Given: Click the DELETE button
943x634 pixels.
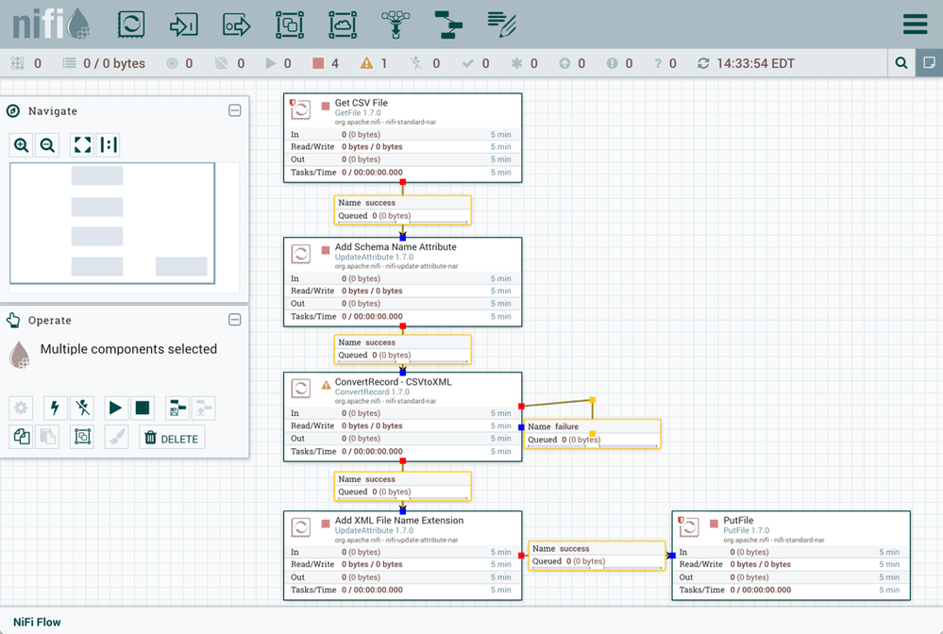Looking at the screenshot, I should (x=172, y=438).
